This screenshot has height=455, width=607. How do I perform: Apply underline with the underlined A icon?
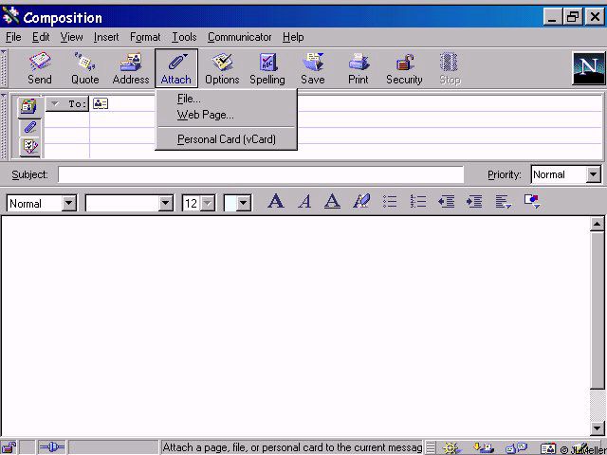coord(332,201)
